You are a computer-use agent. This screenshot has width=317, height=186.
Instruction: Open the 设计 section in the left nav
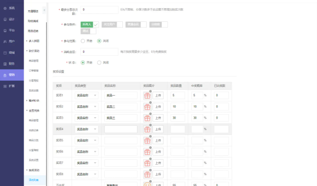(x=12, y=19)
